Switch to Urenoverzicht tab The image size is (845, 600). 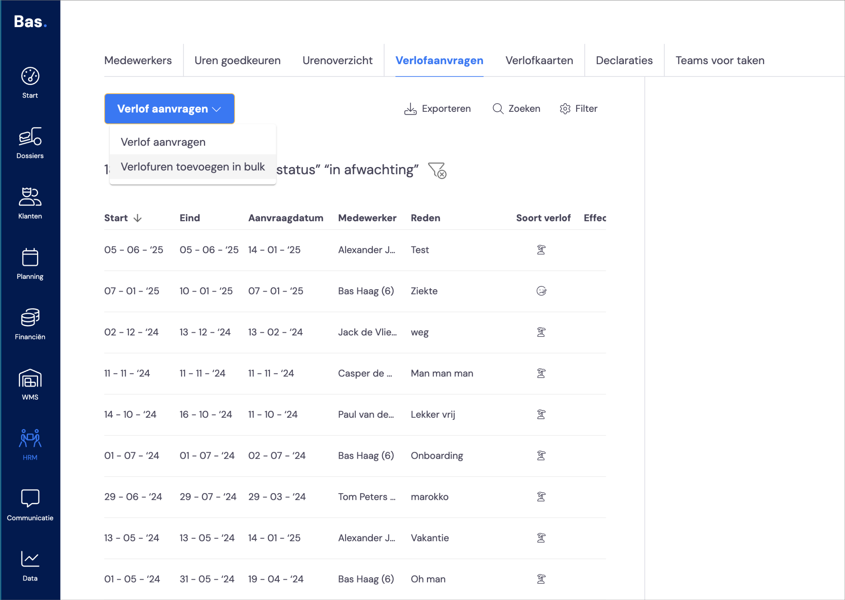click(x=337, y=60)
